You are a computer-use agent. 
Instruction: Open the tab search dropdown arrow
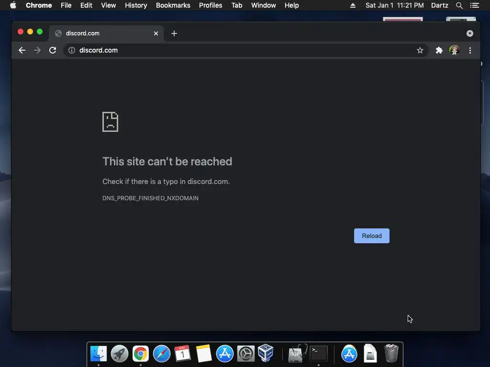[470, 33]
